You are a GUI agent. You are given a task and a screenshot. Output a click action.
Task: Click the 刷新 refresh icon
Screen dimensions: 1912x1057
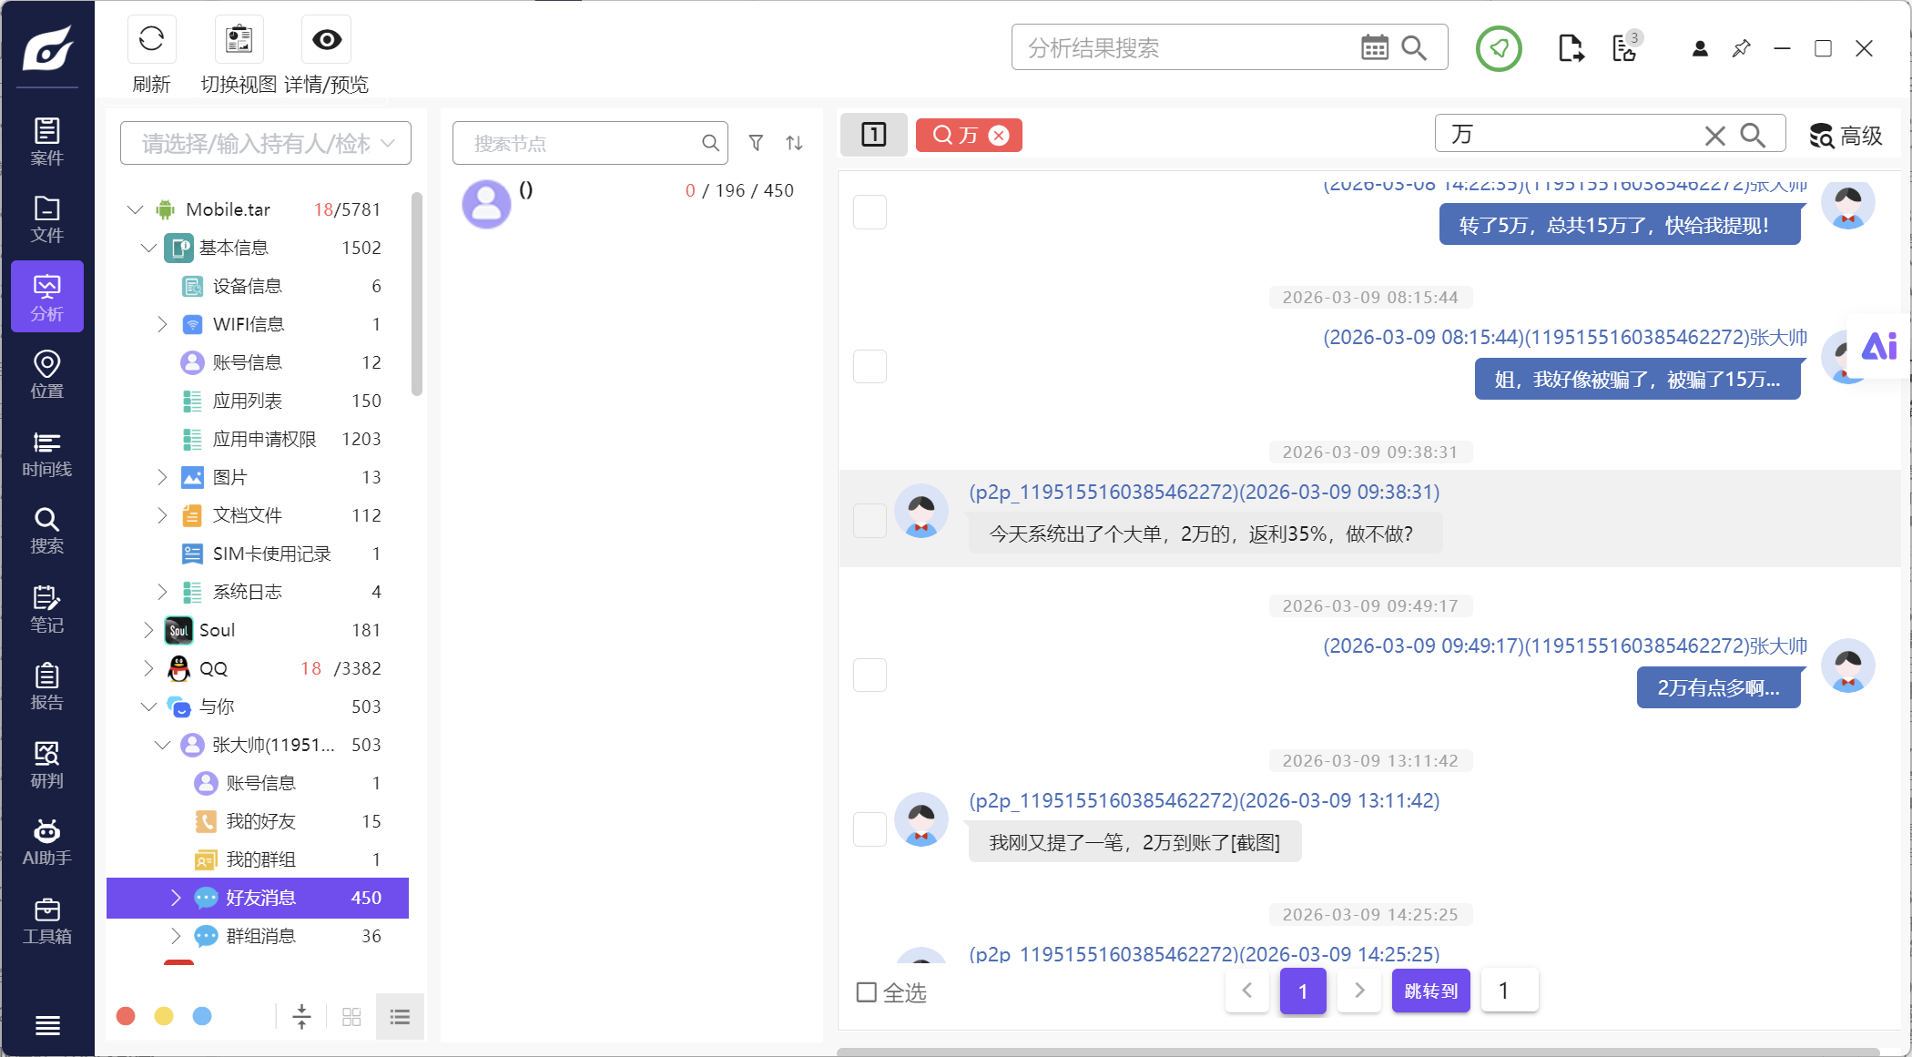pyautogui.click(x=151, y=39)
